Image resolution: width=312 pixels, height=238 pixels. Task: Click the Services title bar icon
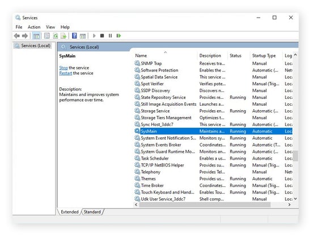coord(18,18)
